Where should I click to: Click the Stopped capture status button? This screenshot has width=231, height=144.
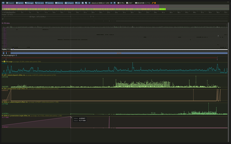[x=10, y=3]
